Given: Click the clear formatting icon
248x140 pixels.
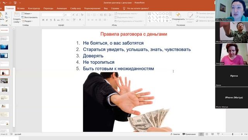Looking at the screenshot, I should (82, 15).
